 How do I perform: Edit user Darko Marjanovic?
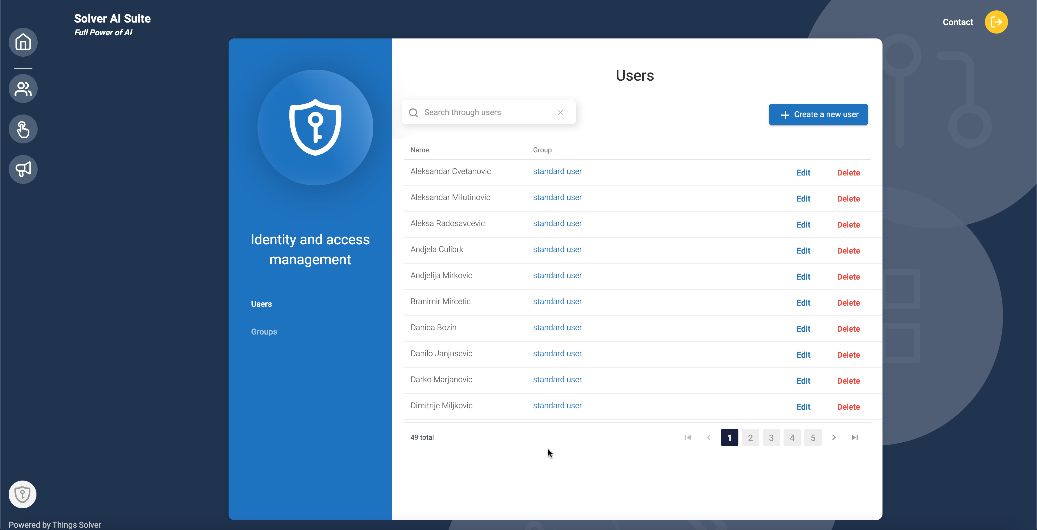[x=804, y=381]
